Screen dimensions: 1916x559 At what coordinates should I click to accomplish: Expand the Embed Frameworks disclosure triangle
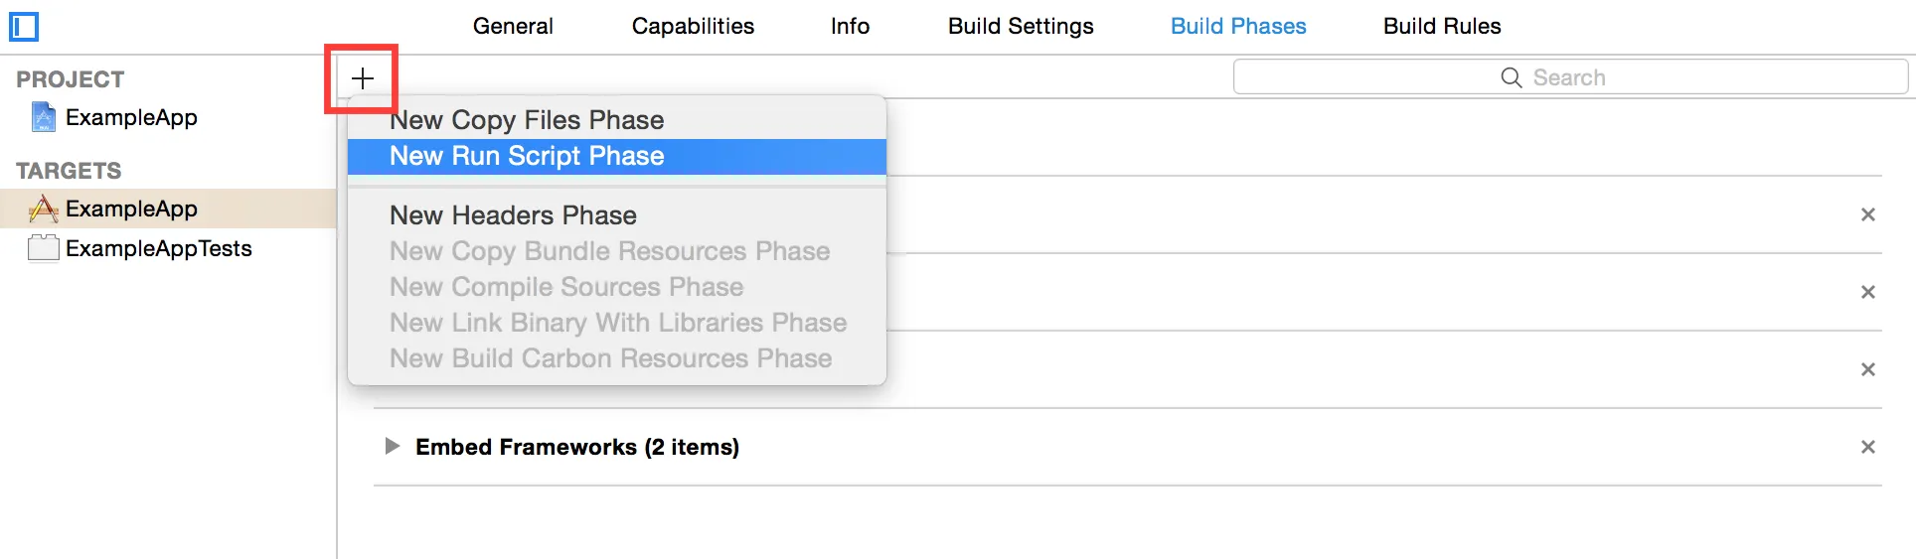coord(393,446)
